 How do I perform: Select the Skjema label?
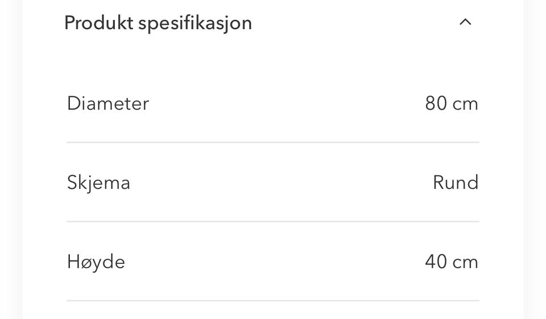click(x=98, y=183)
